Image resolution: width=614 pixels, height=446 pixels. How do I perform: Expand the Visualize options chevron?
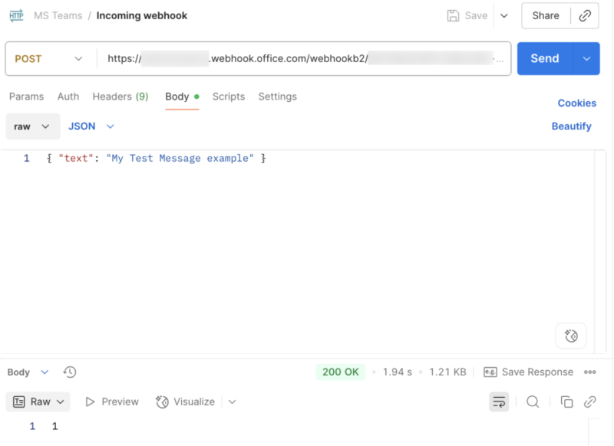click(x=233, y=402)
